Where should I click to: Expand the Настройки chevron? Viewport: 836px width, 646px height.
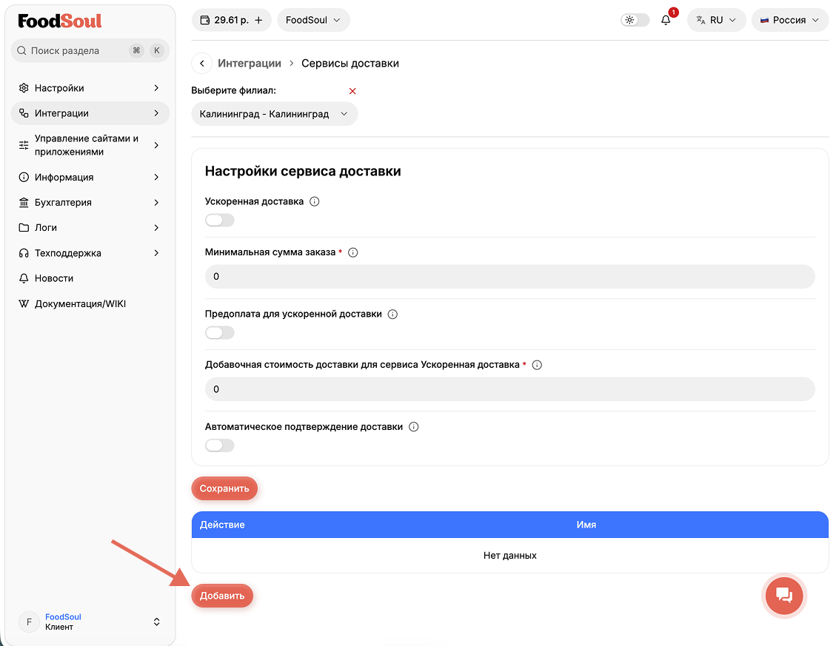click(156, 88)
